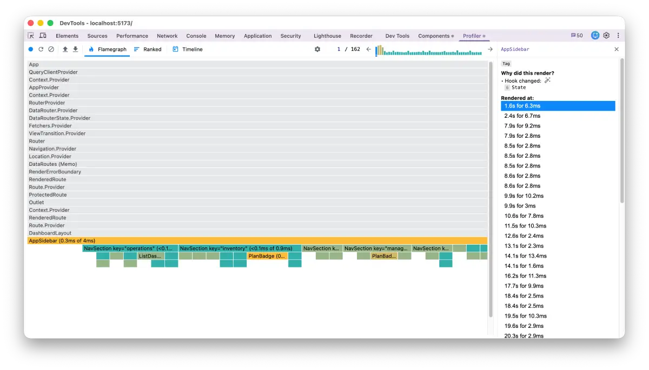Open DevTools settings gear in top bar
Viewport: 649px width, 370px height.
(606, 36)
